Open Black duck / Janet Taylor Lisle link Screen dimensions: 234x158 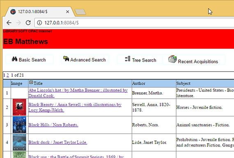(58, 142)
